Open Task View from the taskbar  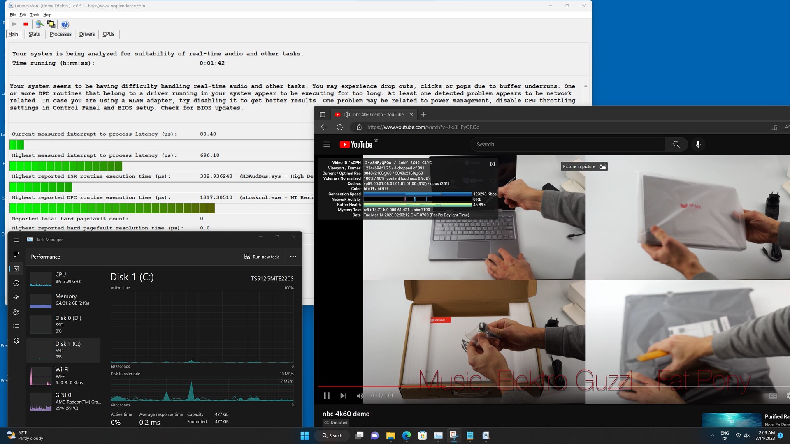[x=359, y=436]
